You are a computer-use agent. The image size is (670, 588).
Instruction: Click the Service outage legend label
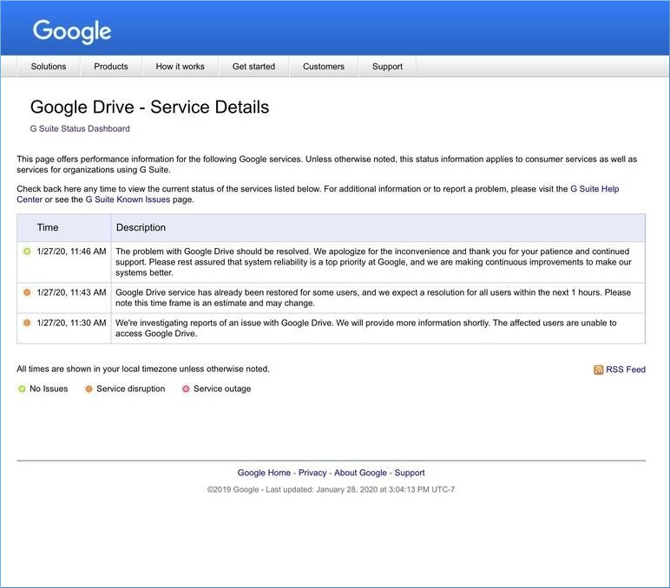pos(222,389)
